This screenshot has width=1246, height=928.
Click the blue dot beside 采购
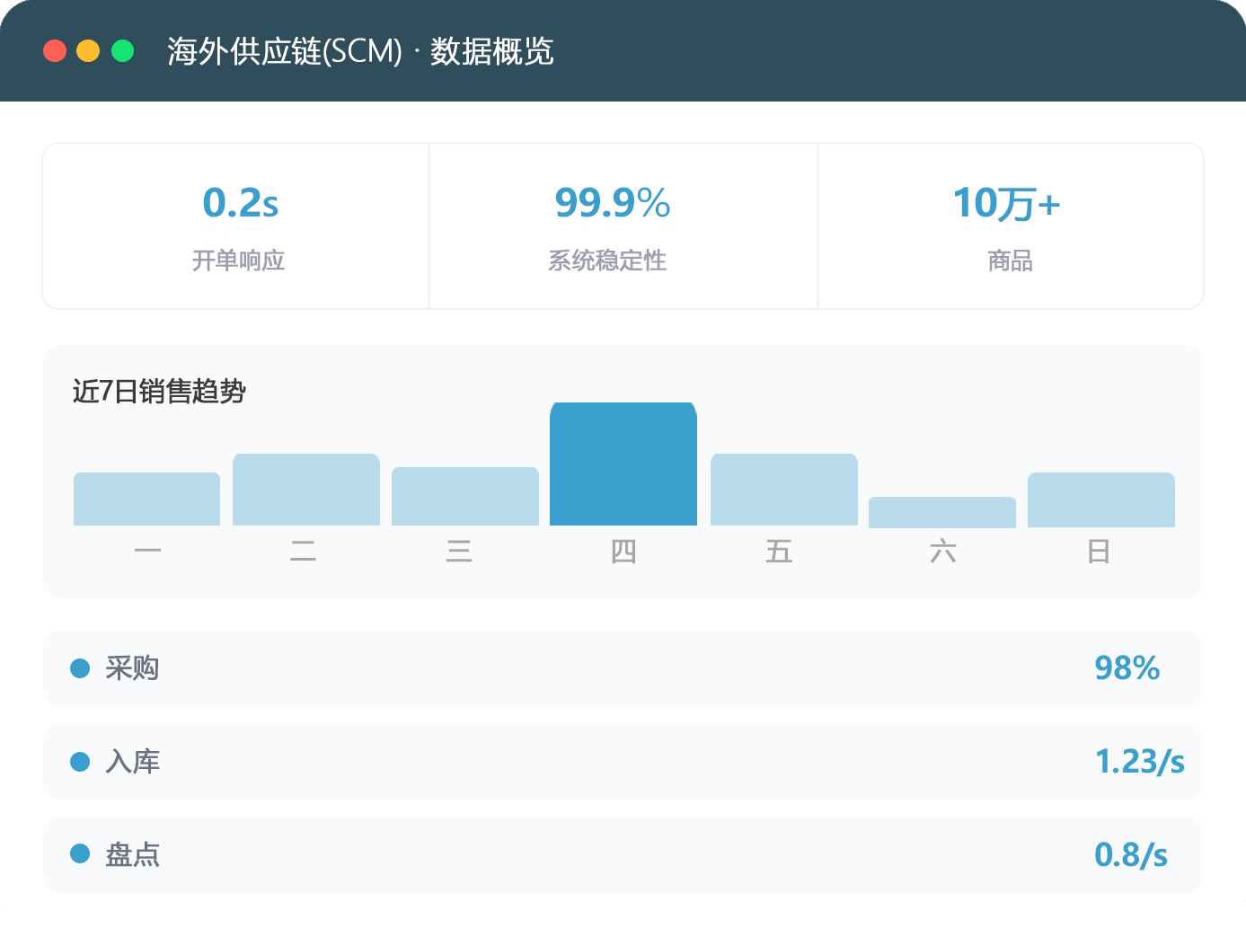pyautogui.click(x=80, y=668)
